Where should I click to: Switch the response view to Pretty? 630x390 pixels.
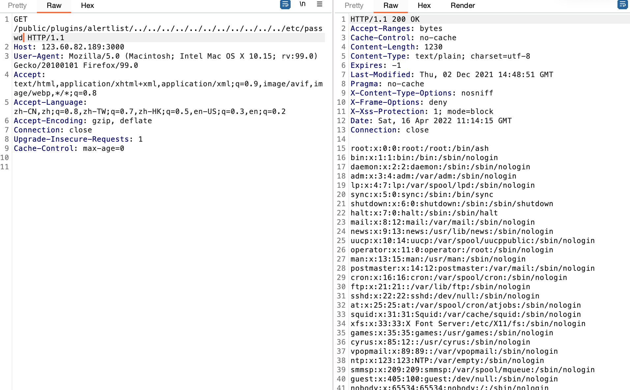pos(354,5)
